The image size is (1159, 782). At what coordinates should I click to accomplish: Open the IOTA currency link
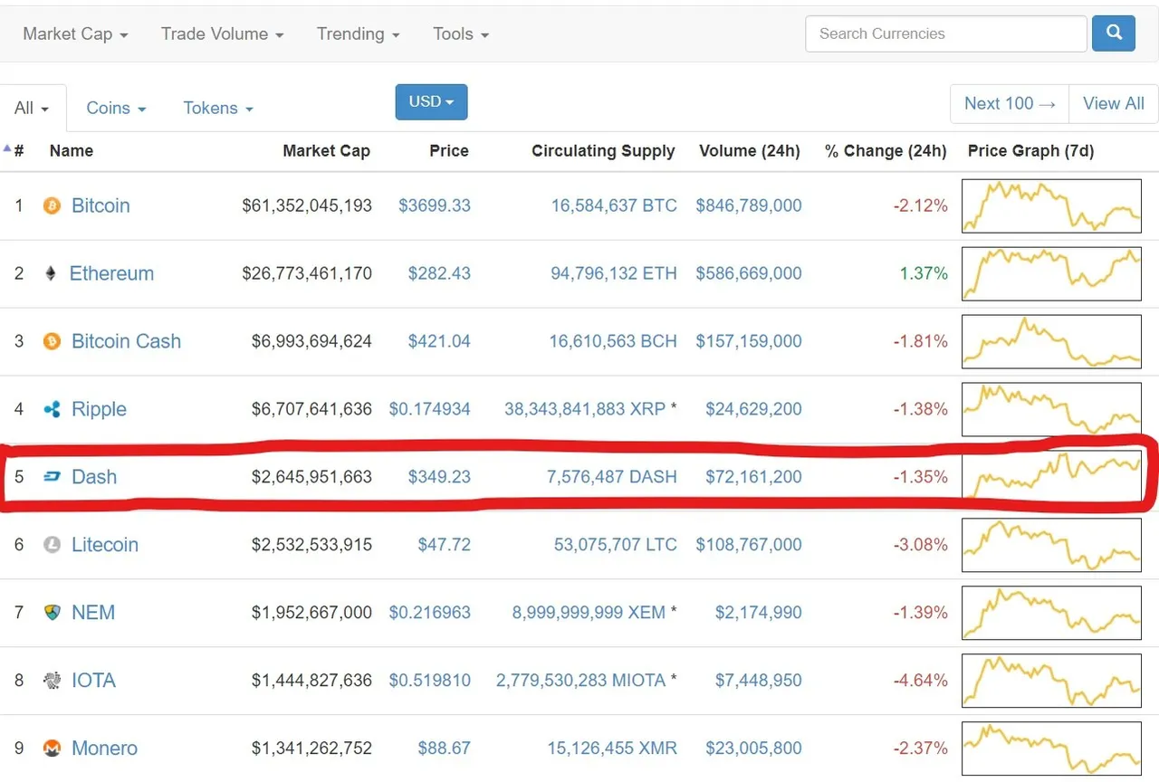pyautogui.click(x=93, y=681)
